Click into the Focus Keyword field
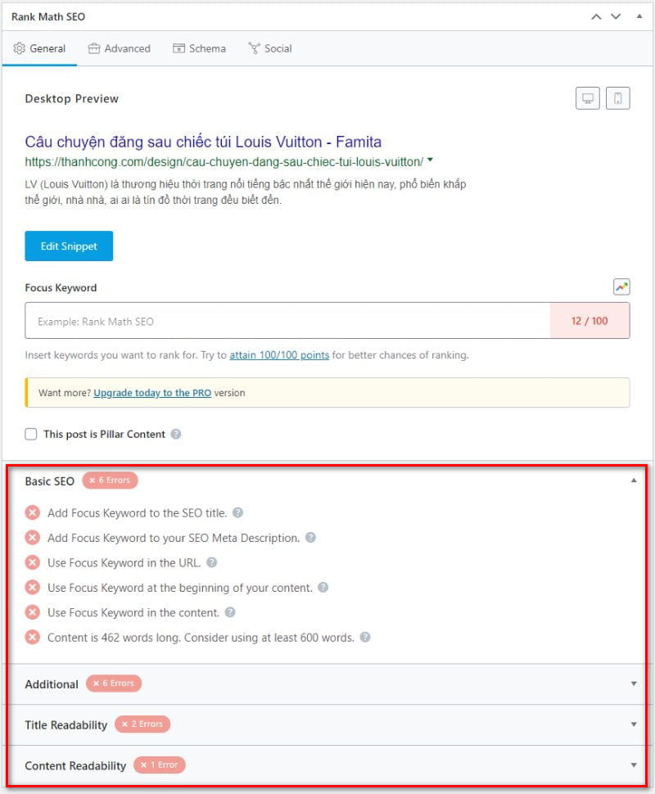655x794 pixels. point(287,321)
